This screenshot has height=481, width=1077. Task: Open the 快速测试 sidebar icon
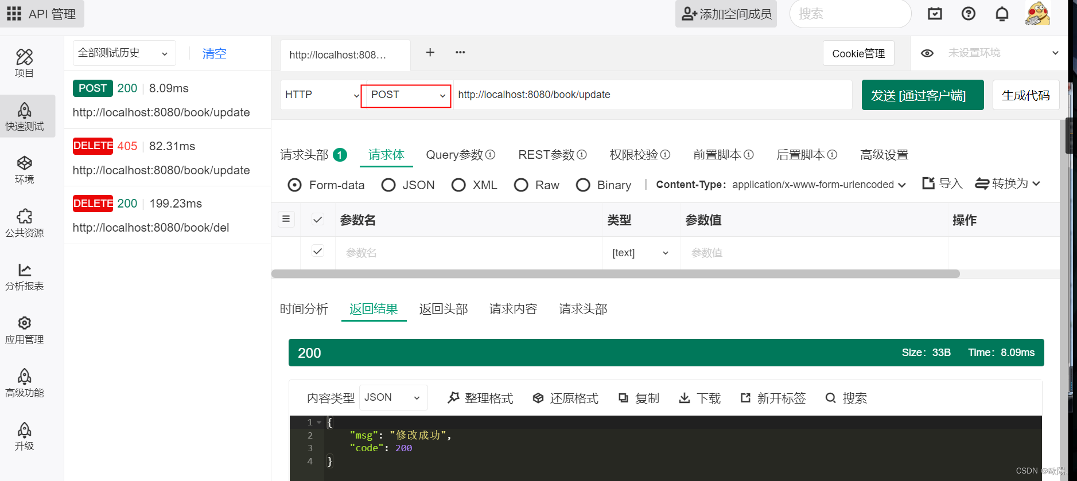(x=24, y=110)
